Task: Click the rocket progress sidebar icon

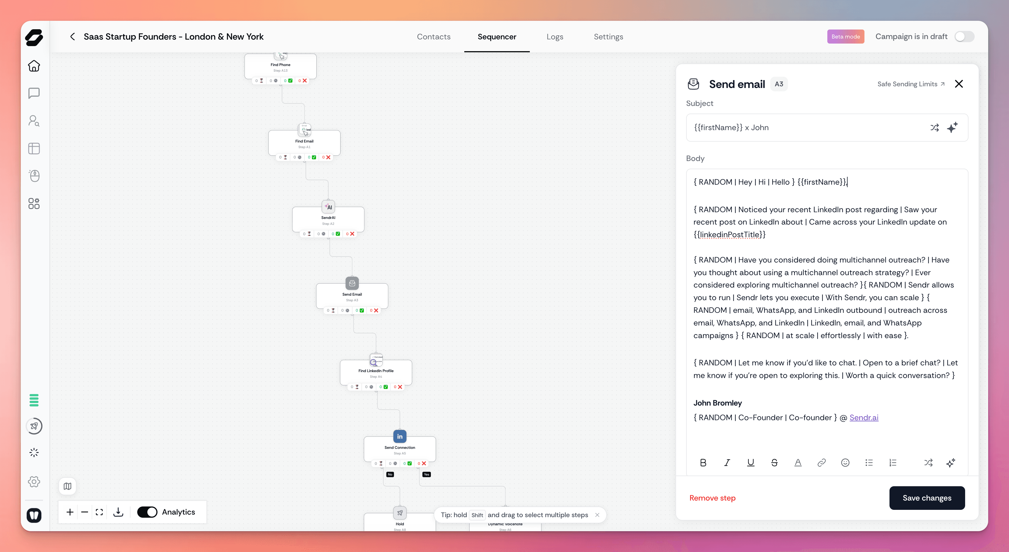Action: tap(34, 426)
